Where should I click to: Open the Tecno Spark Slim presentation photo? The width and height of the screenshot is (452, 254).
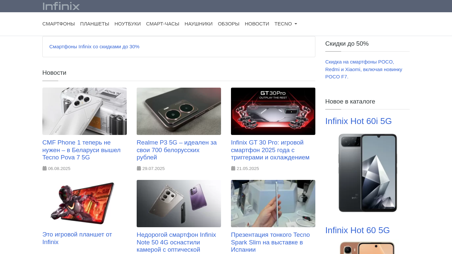pyautogui.click(x=273, y=203)
